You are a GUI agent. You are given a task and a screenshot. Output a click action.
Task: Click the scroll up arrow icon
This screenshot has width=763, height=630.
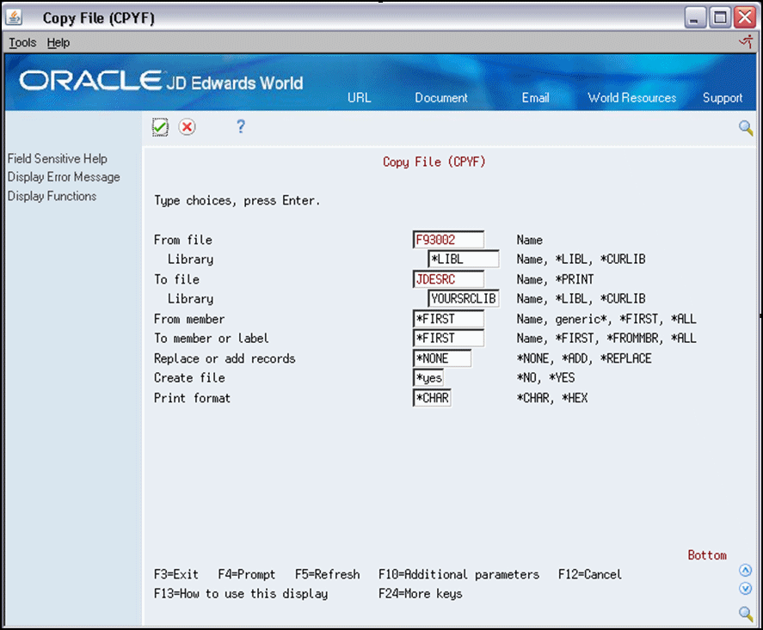(x=745, y=570)
